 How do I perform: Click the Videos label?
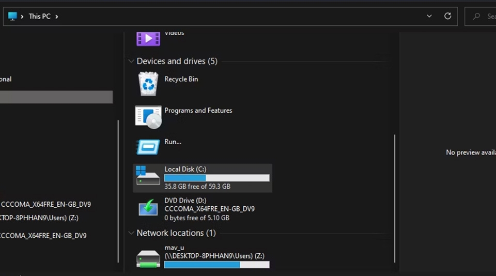pos(174,33)
